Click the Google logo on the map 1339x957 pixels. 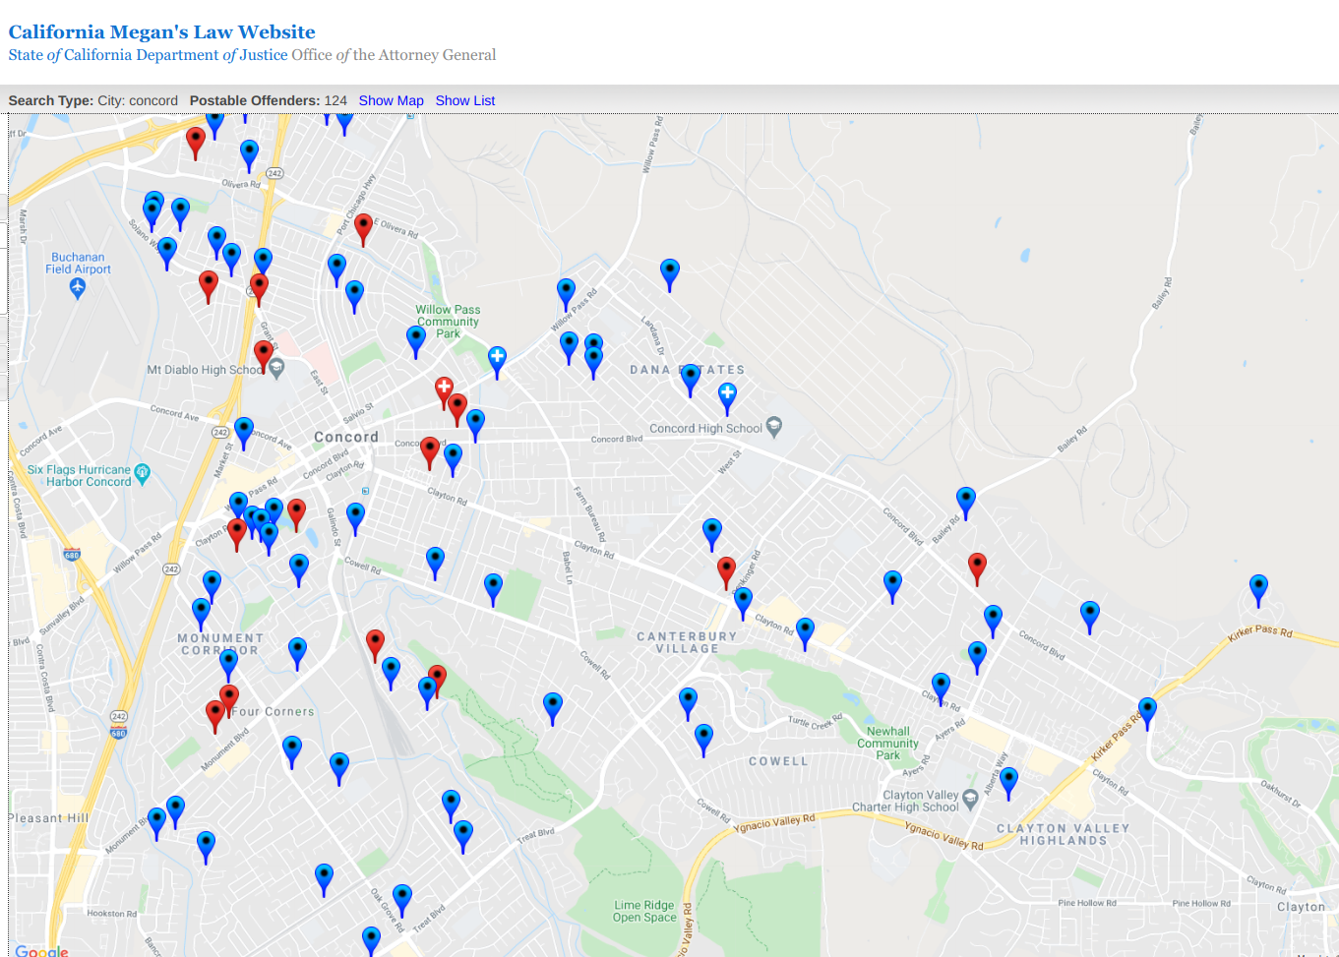click(41, 950)
